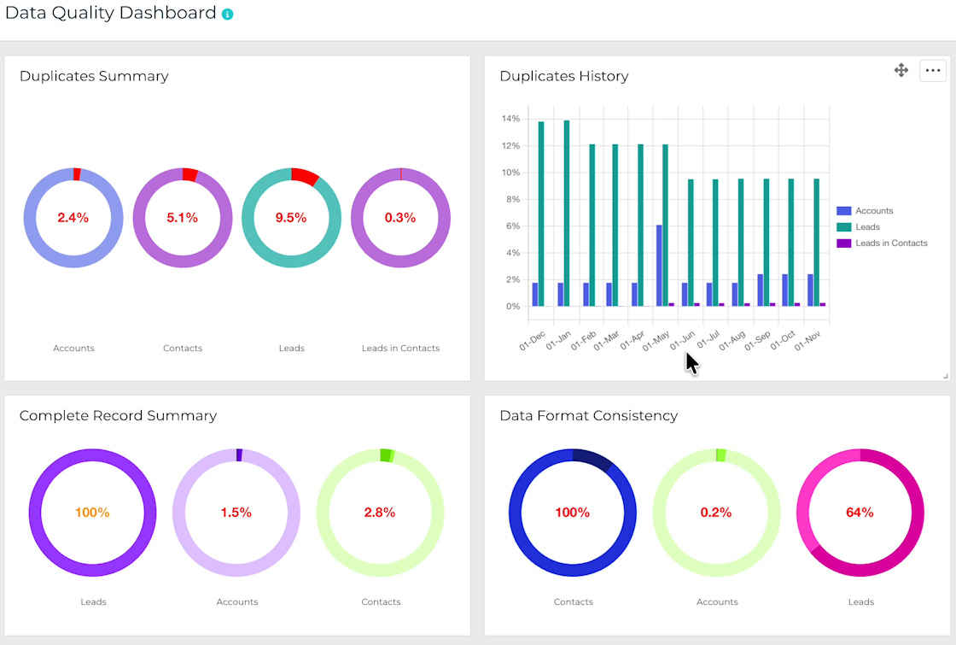Click the Accounts label under the 2.4% donut

tap(73, 348)
